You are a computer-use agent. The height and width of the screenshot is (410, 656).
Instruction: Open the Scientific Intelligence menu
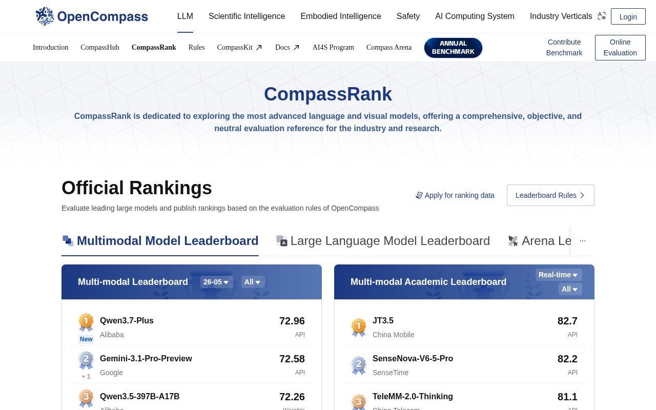pos(247,16)
